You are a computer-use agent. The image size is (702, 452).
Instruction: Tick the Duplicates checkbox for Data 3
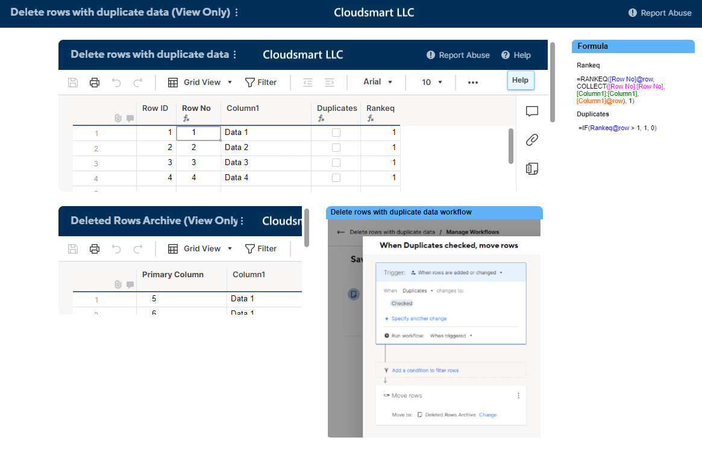(336, 163)
